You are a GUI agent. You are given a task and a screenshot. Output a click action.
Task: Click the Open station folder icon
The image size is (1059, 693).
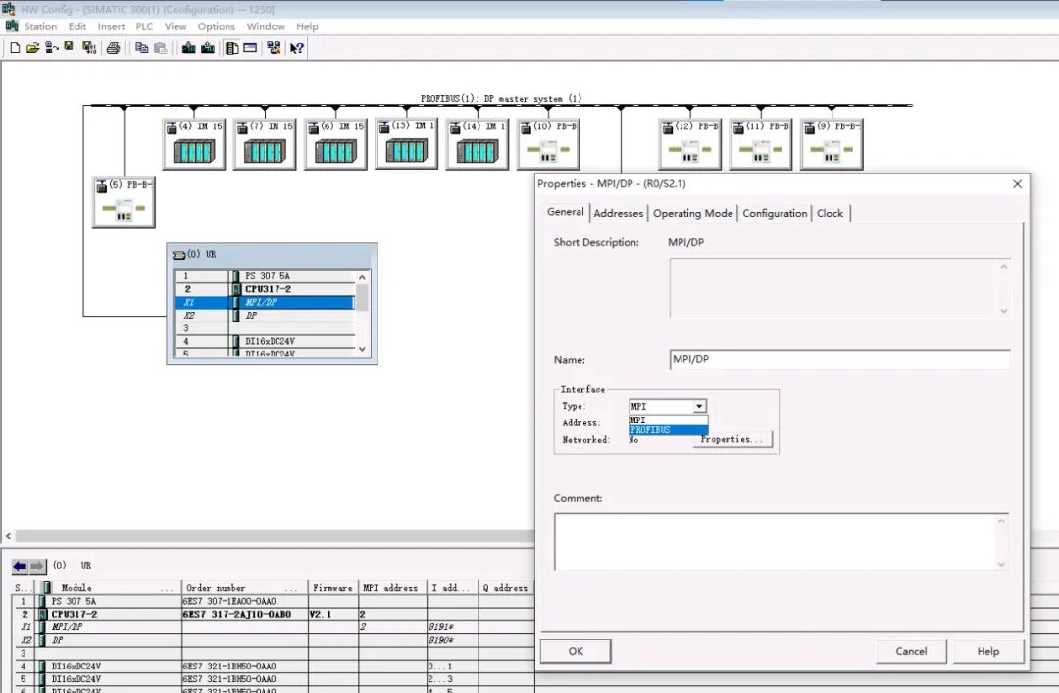32,48
